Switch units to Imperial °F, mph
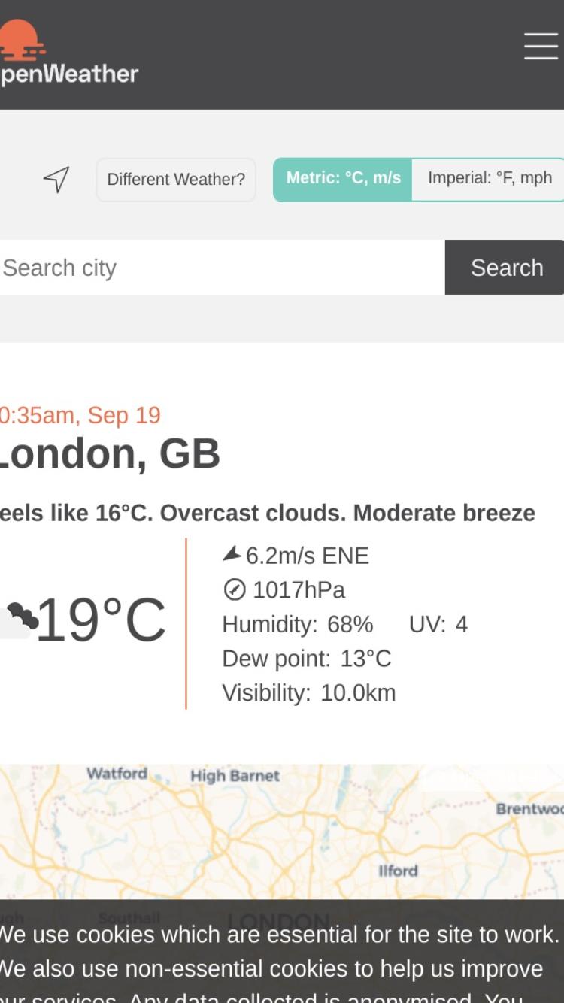Screen dimensions: 564x1003 (489, 179)
